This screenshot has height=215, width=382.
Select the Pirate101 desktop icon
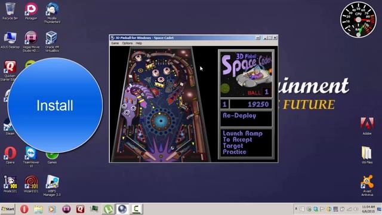(x=10, y=185)
